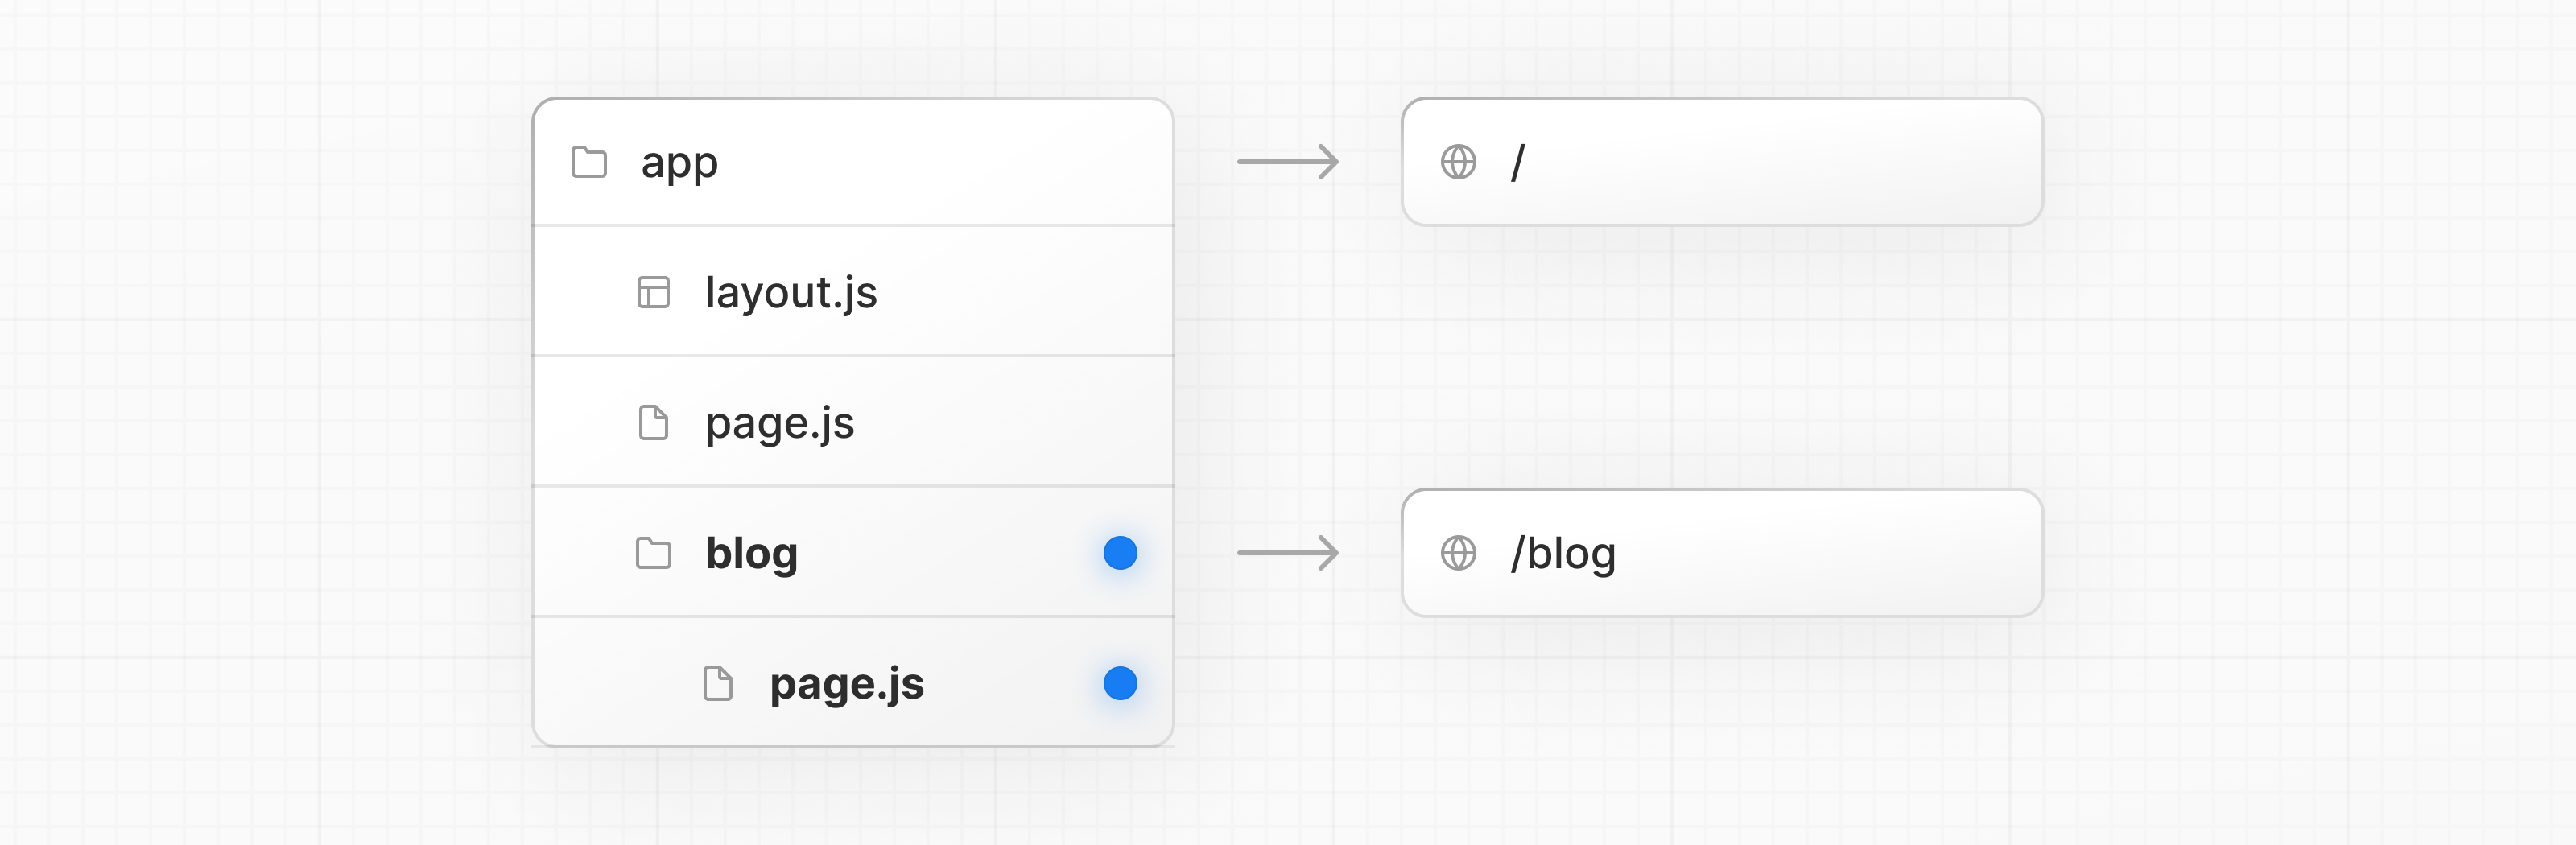Click the app folder icon

click(x=588, y=162)
